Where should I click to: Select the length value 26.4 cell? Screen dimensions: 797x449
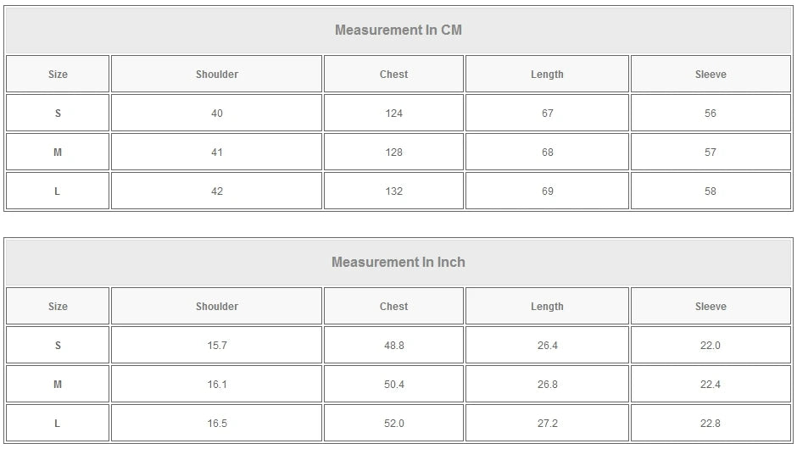coord(547,346)
